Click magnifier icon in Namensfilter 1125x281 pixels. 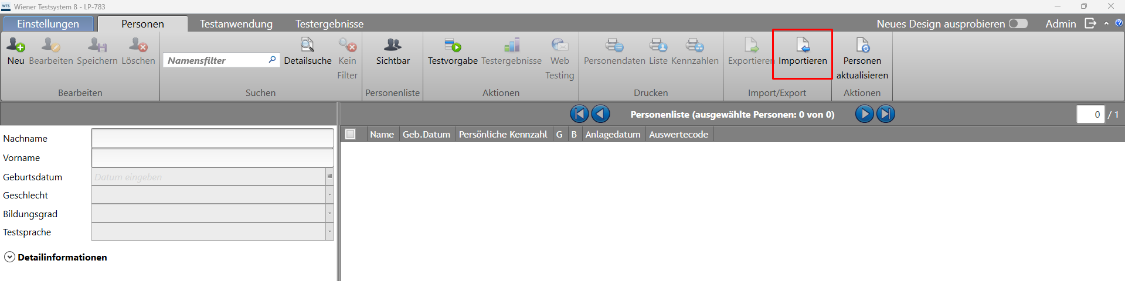[272, 60]
